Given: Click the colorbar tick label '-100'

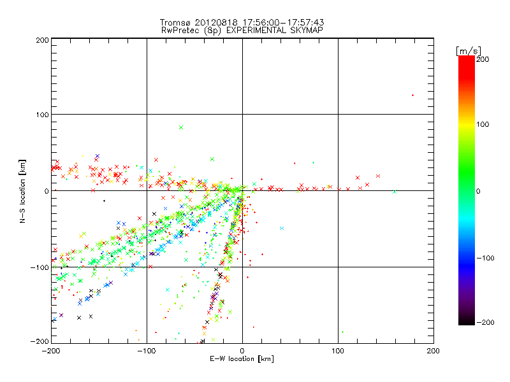Looking at the screenshot, I should pos(485,258).
